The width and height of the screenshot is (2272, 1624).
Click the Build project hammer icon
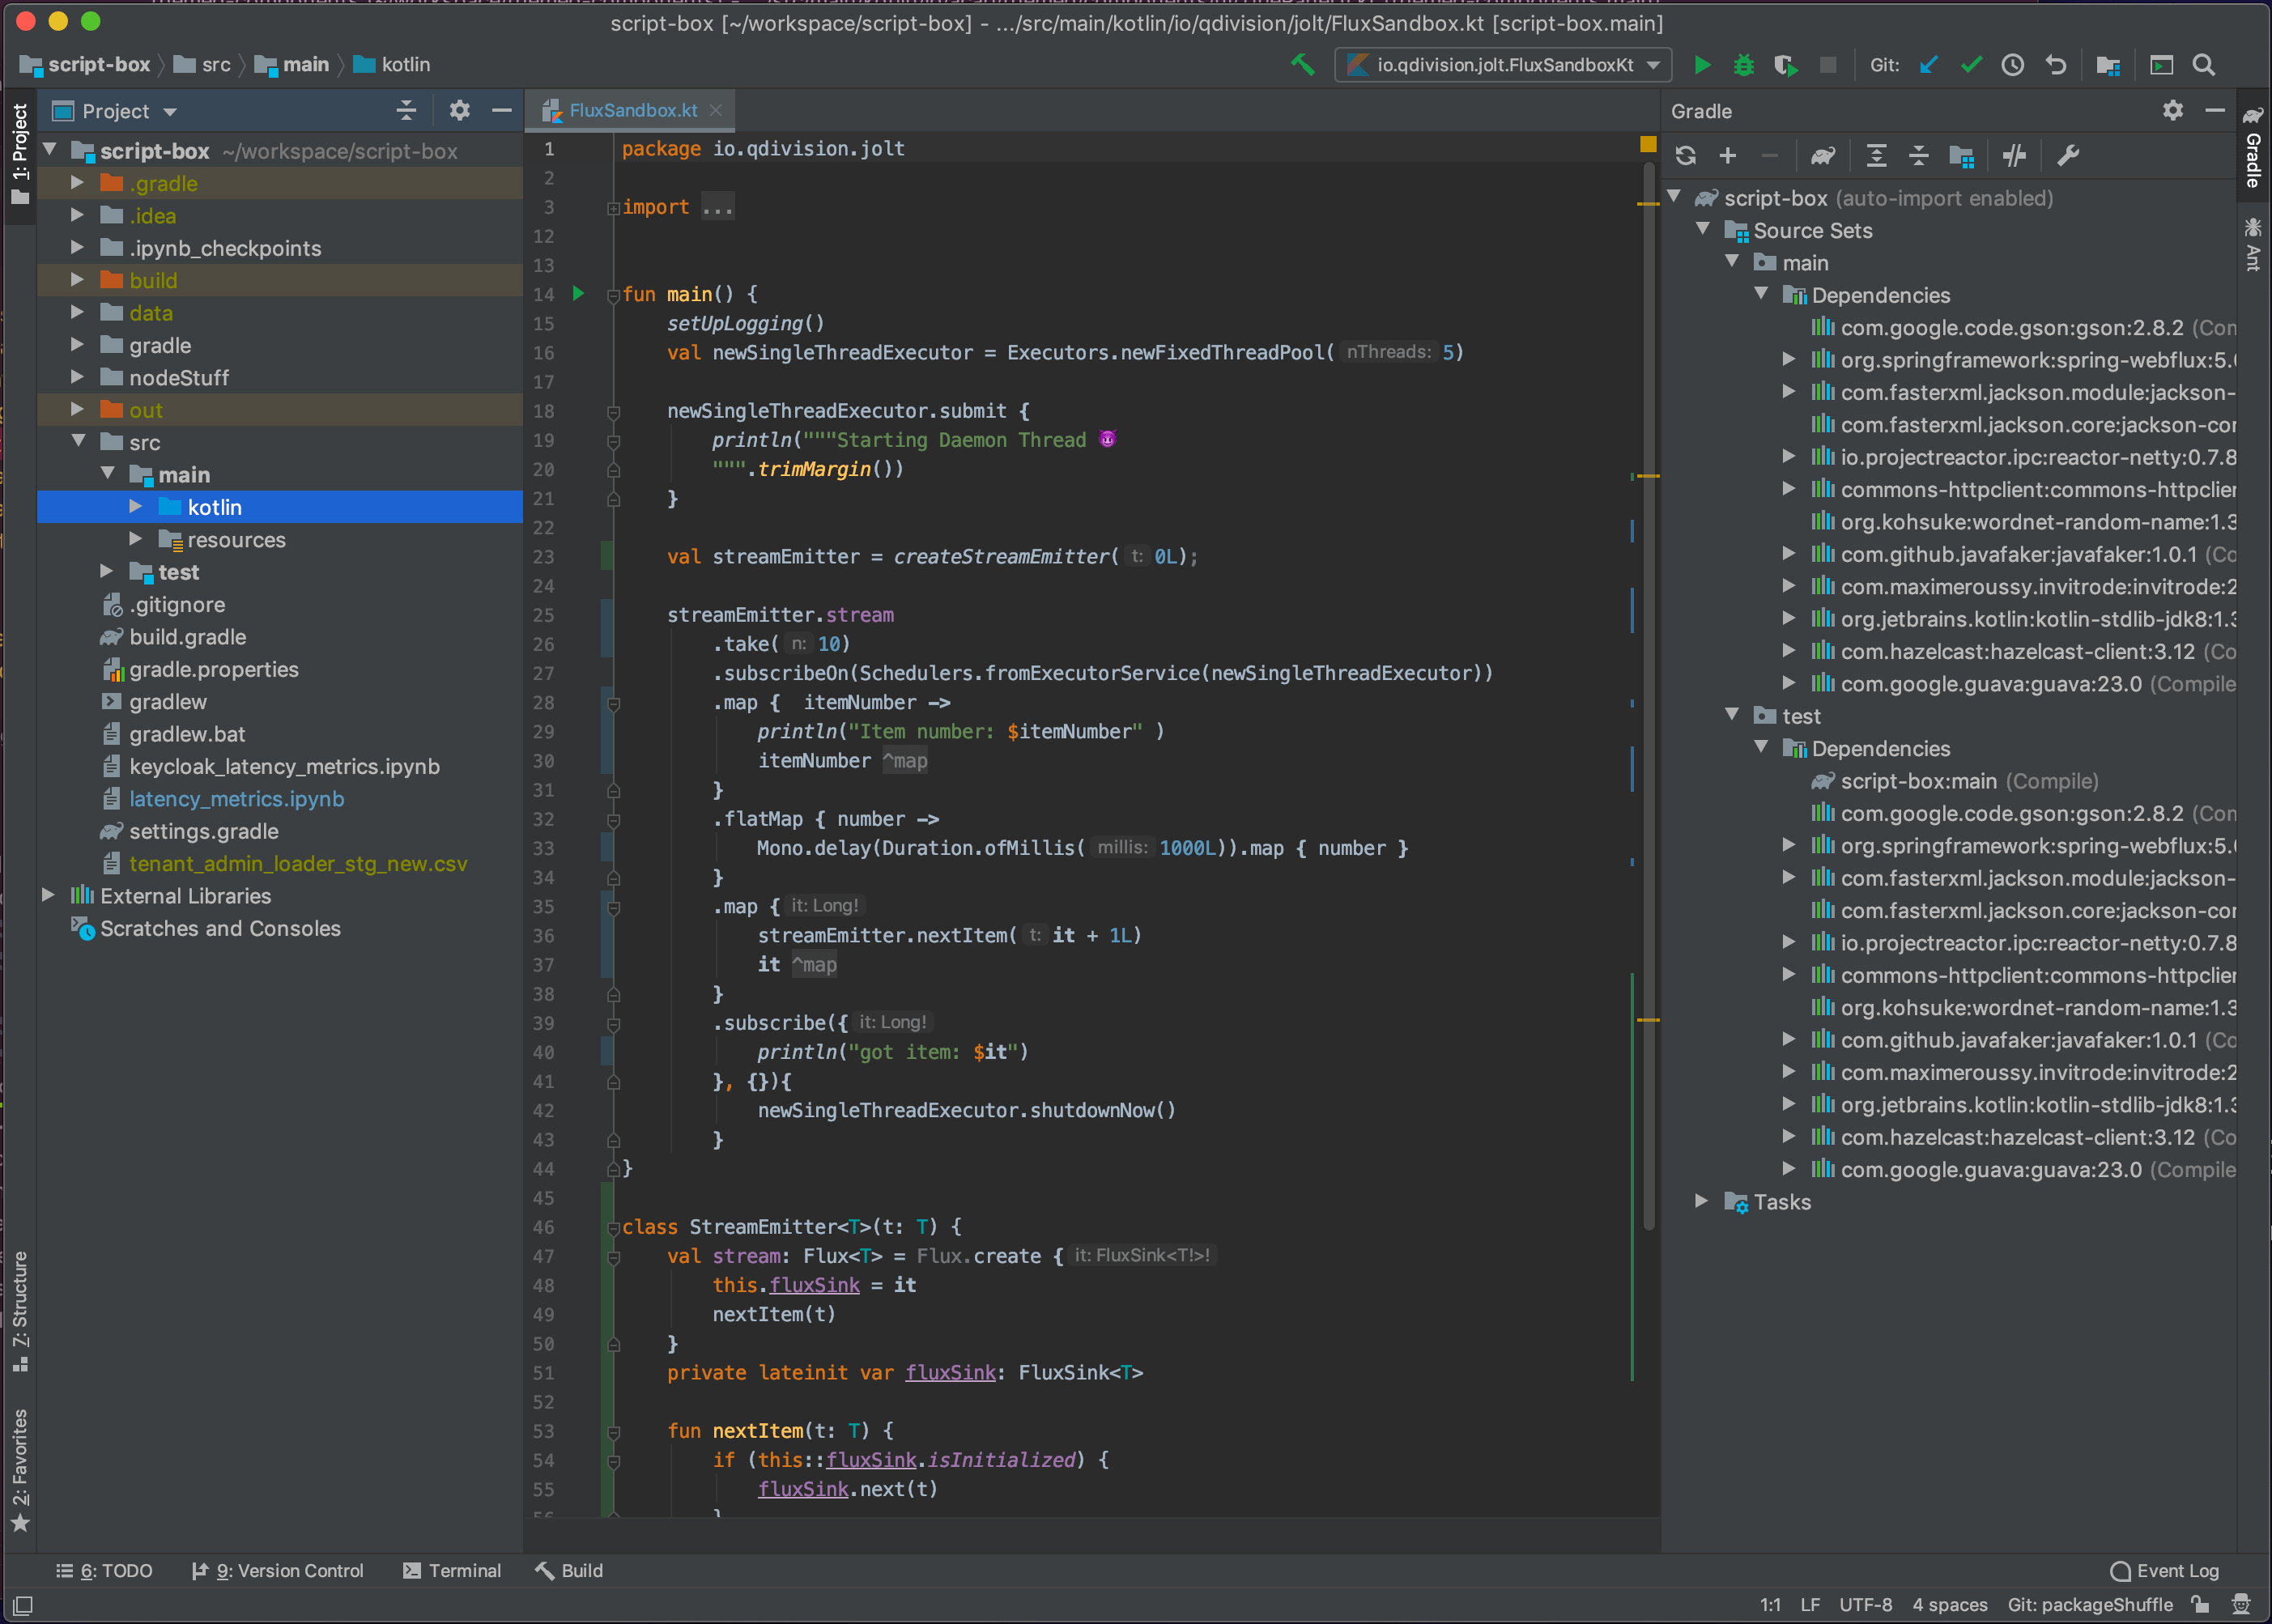(1302, 65)
